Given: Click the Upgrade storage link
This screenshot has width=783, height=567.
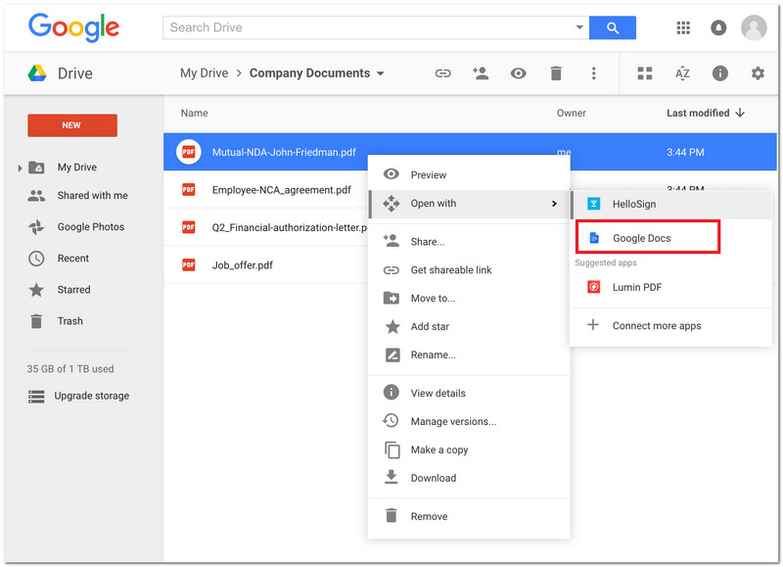Looking at the screenshot, I should tap(91, 396).
